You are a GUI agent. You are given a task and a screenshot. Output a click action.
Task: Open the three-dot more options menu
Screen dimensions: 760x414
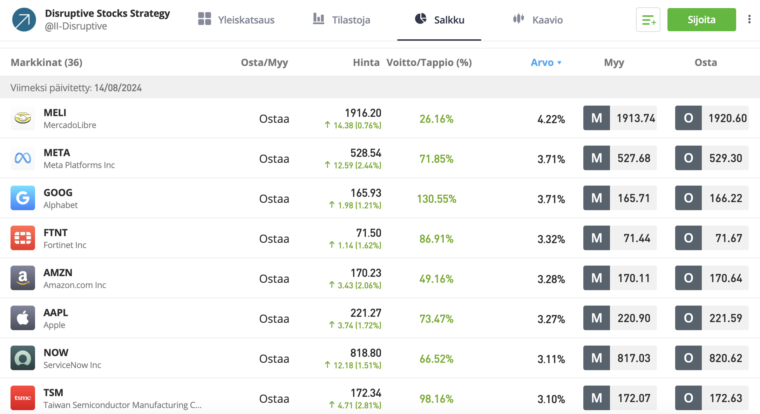749,19
